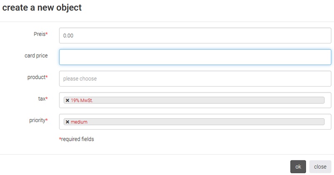
Task: Dismiss dialog with the close button
Action: [x=320, y=167]
